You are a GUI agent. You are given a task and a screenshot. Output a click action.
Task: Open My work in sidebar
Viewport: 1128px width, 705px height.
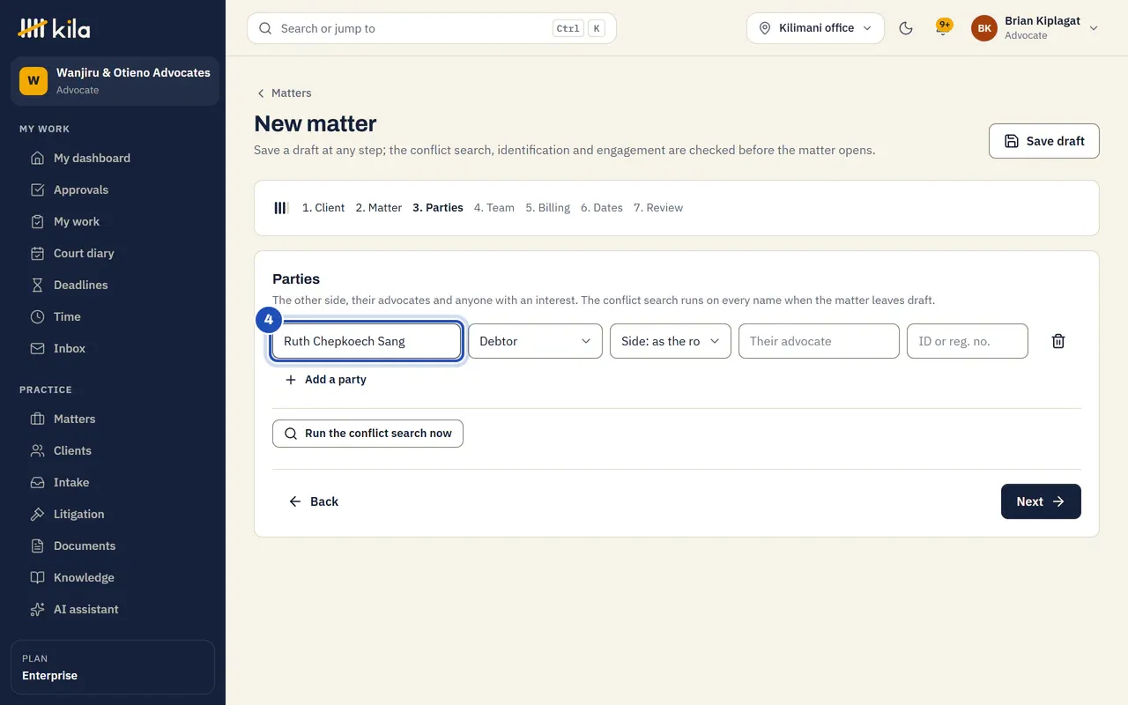(113, 221)
